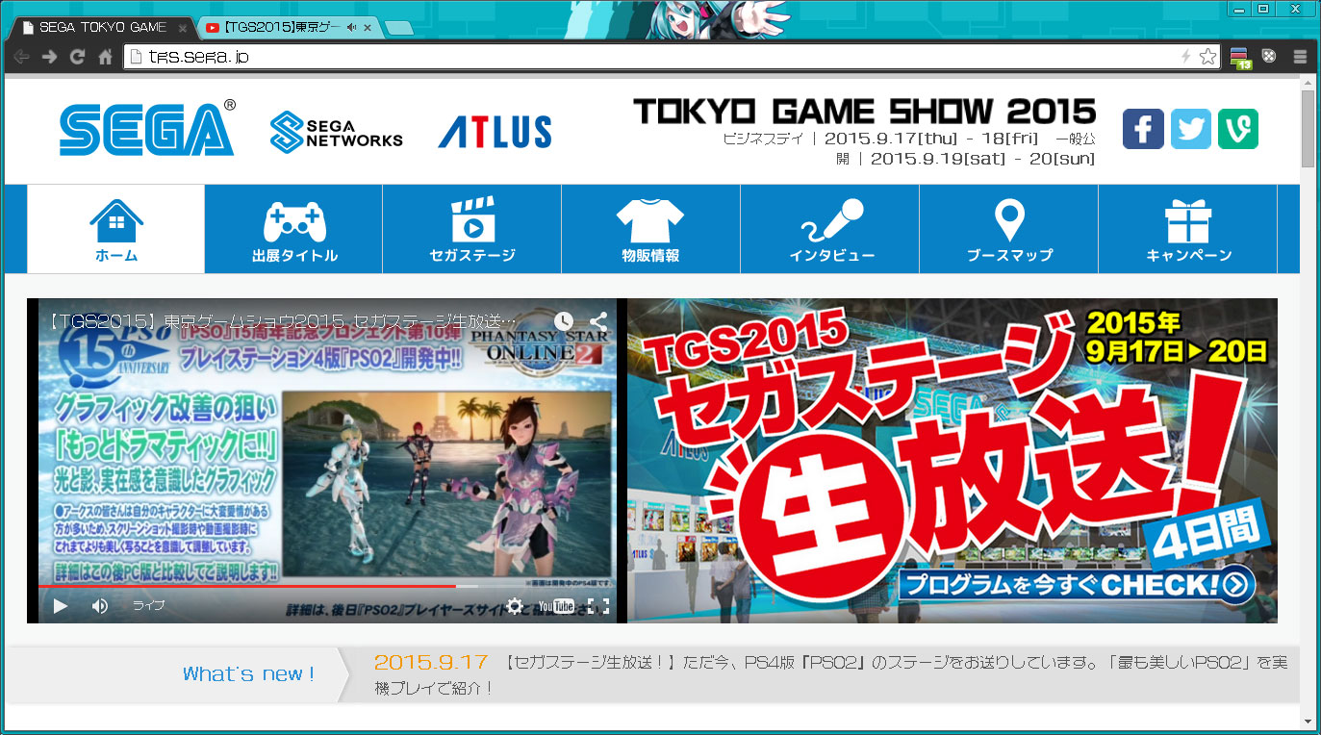Open a new browser tab

point(399,28)
